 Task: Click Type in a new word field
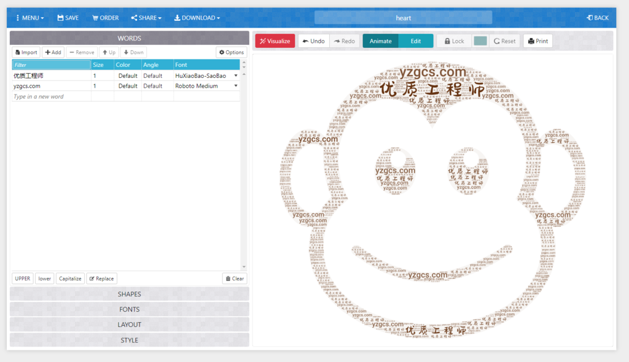pyautogui.click(x=52, y=96)
